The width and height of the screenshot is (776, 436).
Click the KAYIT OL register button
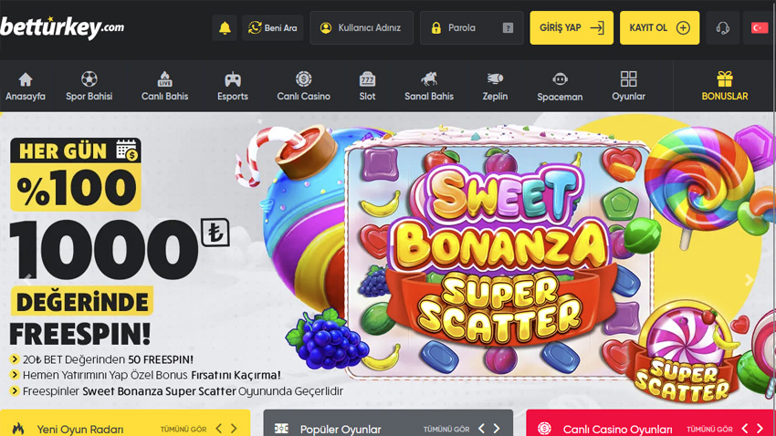(659, 28)
